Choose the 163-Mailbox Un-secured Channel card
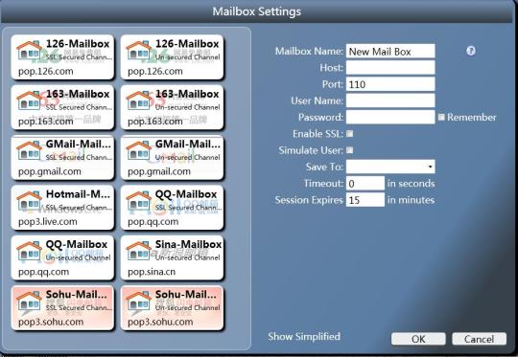518x357 pixels. point(172,107)
